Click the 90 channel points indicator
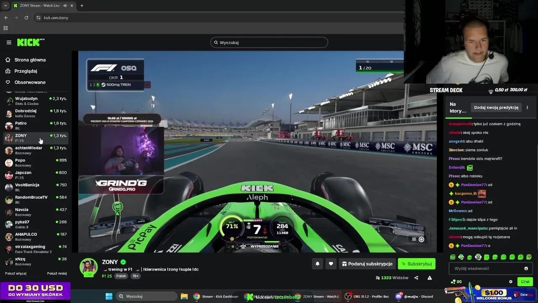 (456, 282)
